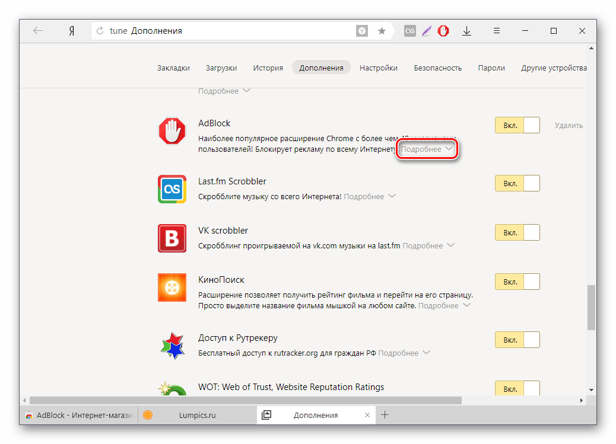This screenshot has height=444, width=616.
Task: Switch to the Настройки tab
Action: pos(379,68)
